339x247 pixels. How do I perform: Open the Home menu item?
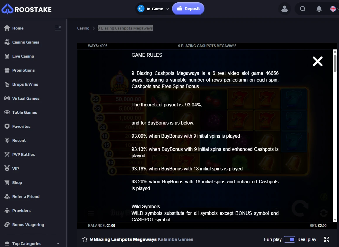(x=18, y=28)
